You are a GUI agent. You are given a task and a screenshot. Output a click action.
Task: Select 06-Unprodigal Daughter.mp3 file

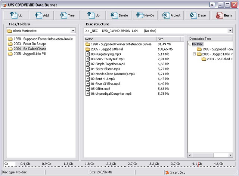tap(108, 94)
